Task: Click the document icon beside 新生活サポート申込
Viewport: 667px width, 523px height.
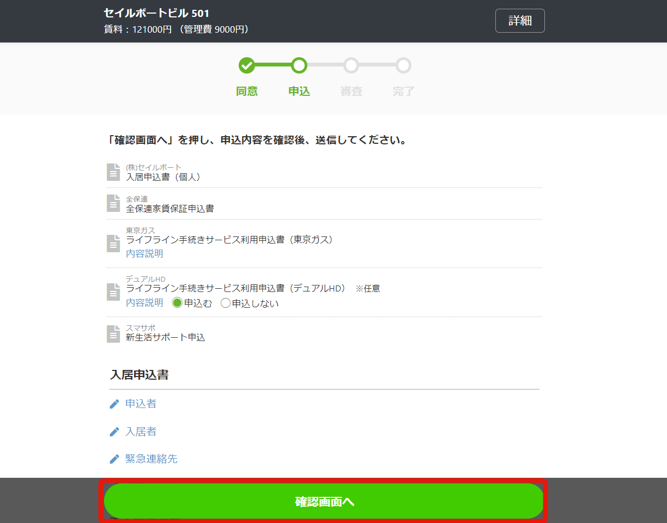Action: (113, 333)
